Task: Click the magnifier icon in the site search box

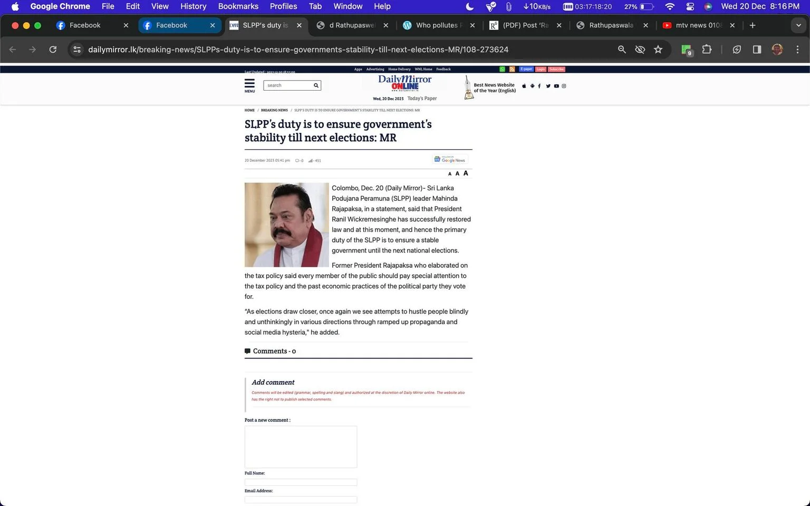Action: click(x=316, y=85)
